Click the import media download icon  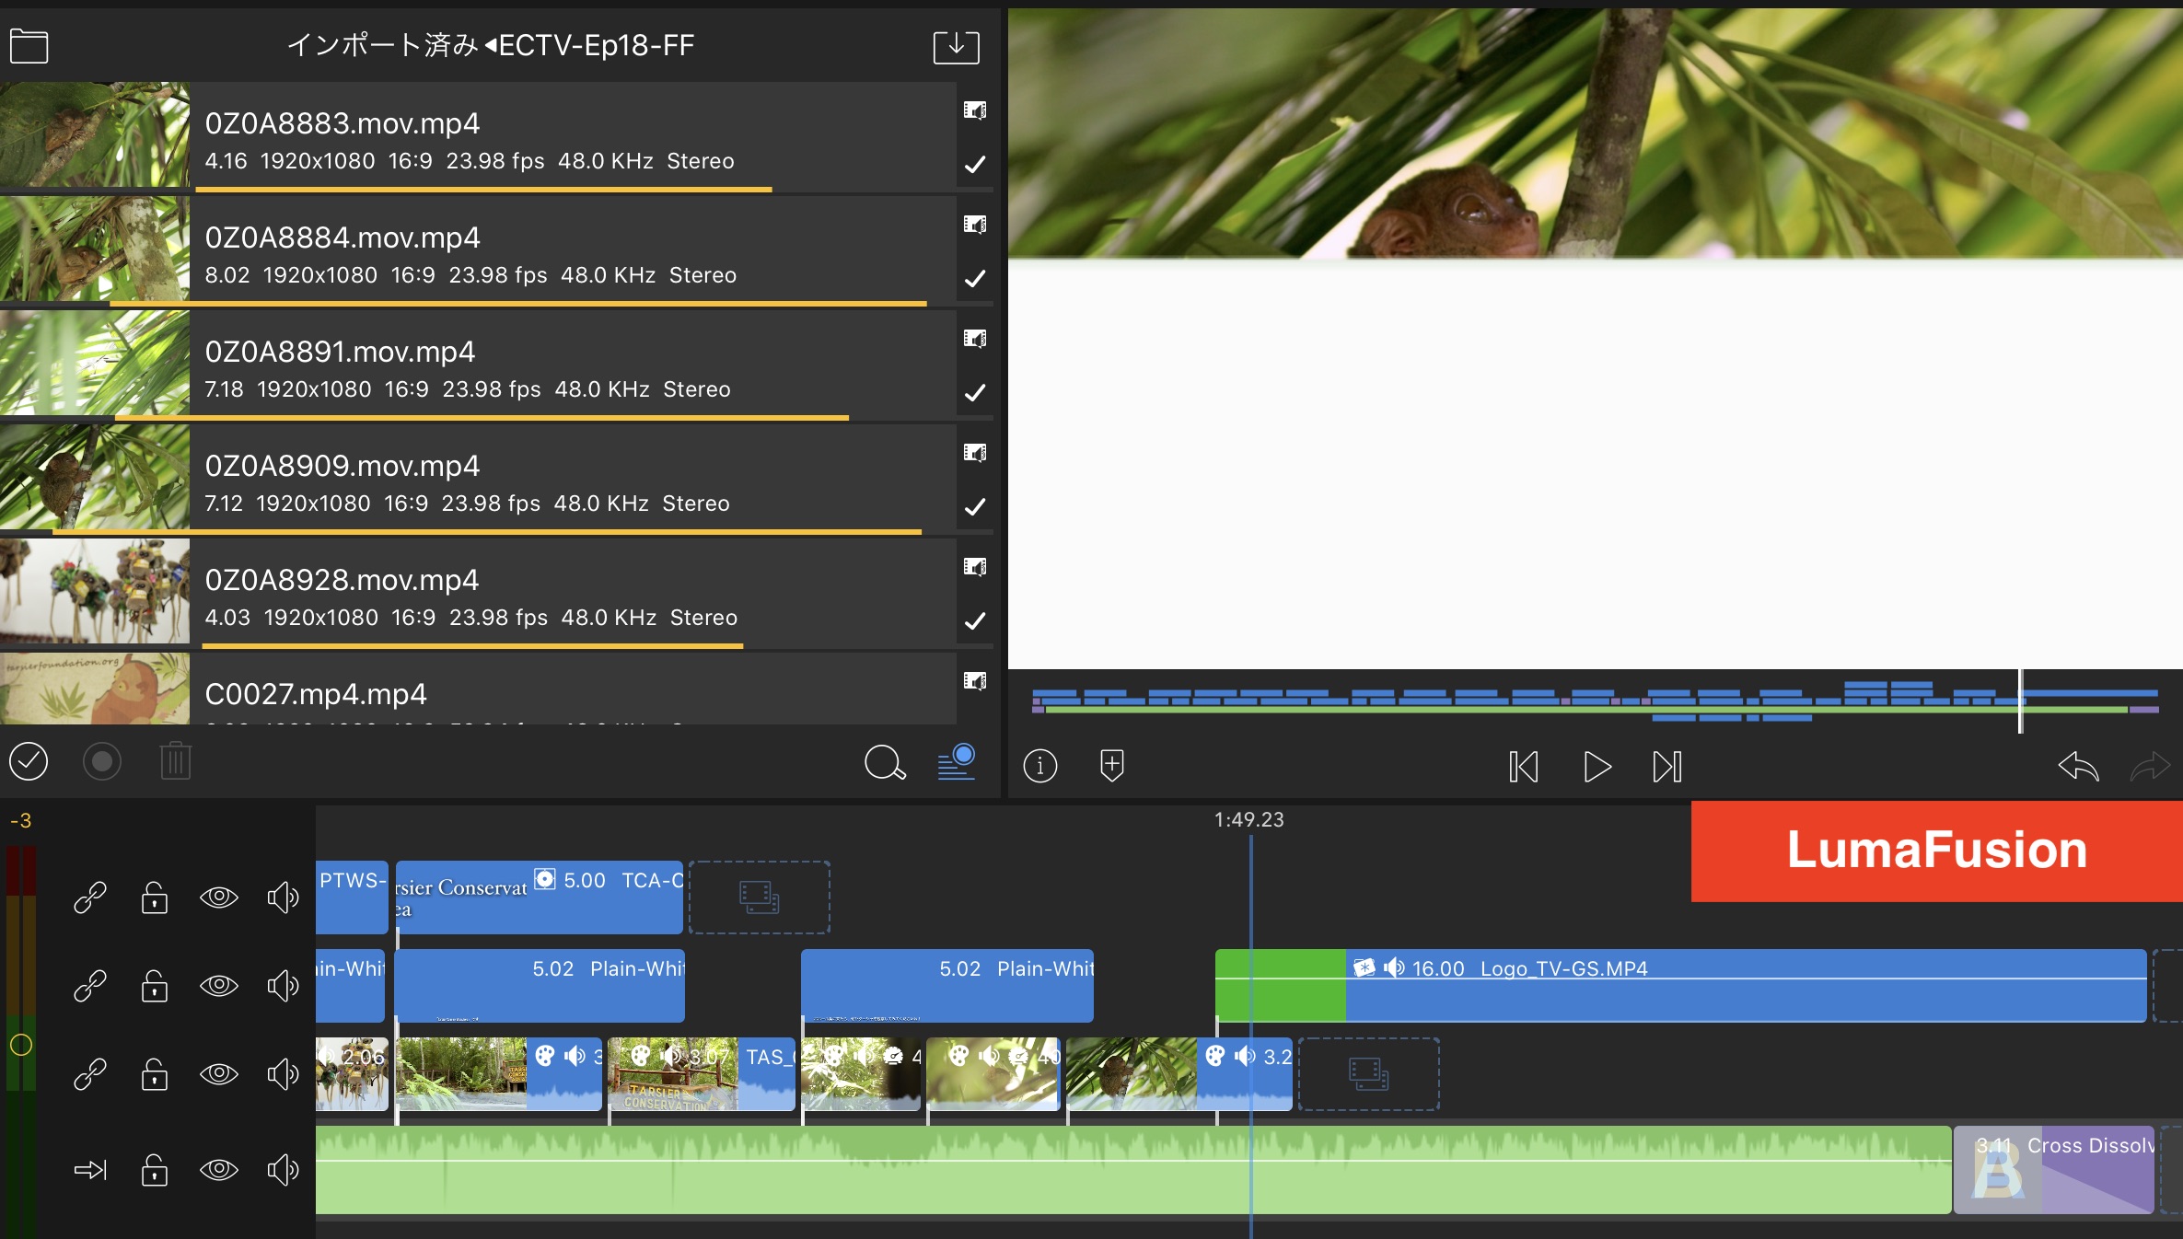[x=956, y=45]
